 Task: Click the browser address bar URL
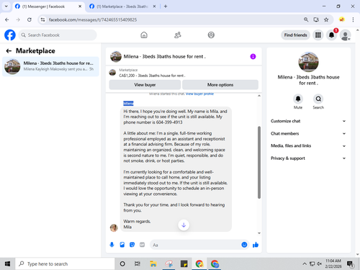(x=93, y=19)
